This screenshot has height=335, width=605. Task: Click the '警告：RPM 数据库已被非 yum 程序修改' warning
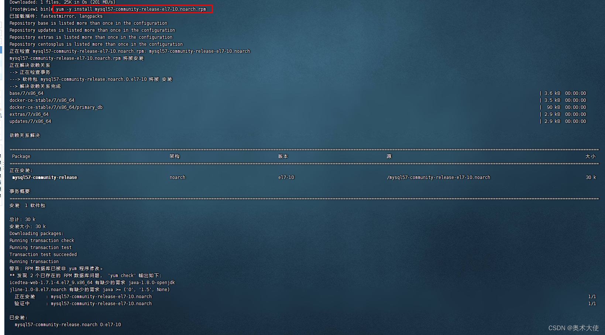[x=56, y=269]
